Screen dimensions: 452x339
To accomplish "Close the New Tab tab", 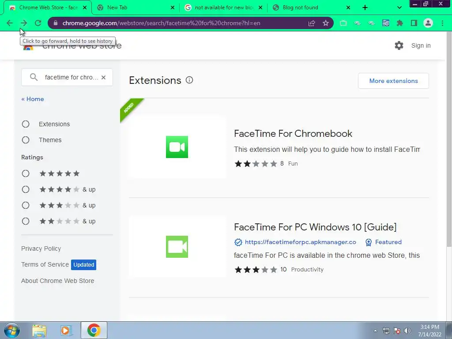I will point(173,8).
